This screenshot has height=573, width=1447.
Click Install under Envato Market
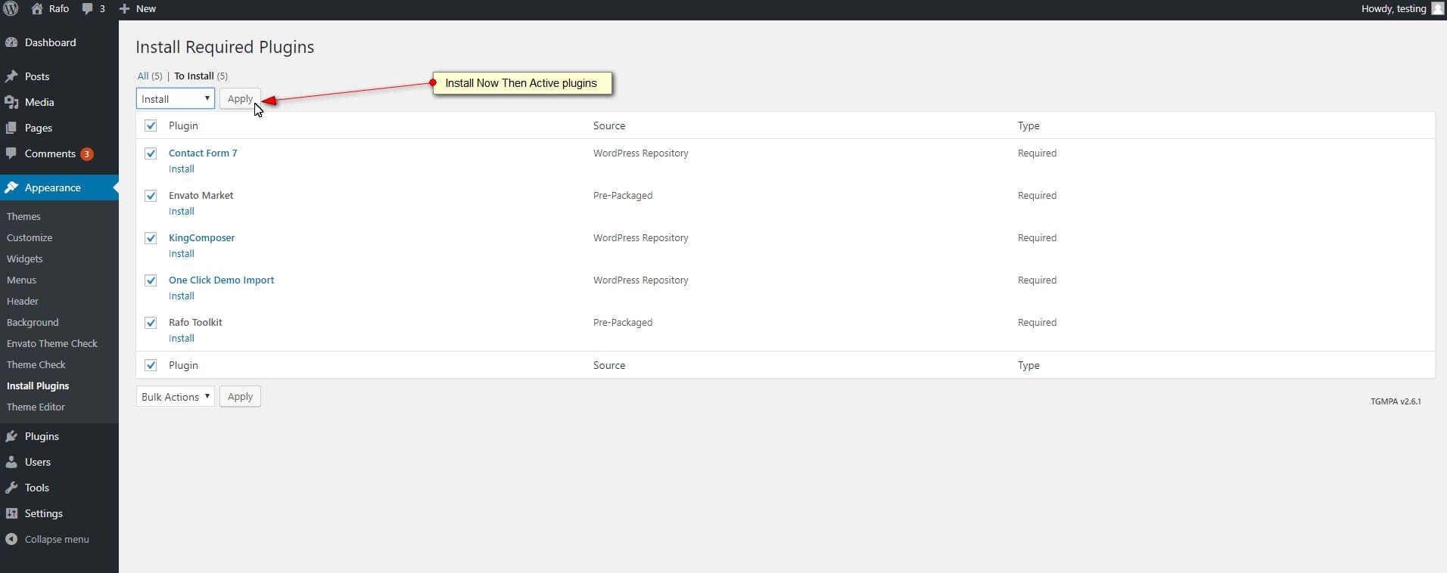coord(182,211)
